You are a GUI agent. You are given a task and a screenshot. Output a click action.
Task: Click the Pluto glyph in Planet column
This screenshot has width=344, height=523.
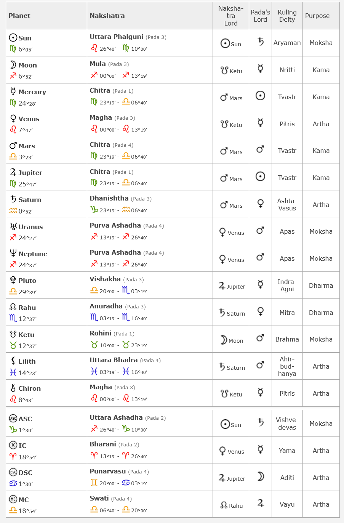click(x=13, y=280)
